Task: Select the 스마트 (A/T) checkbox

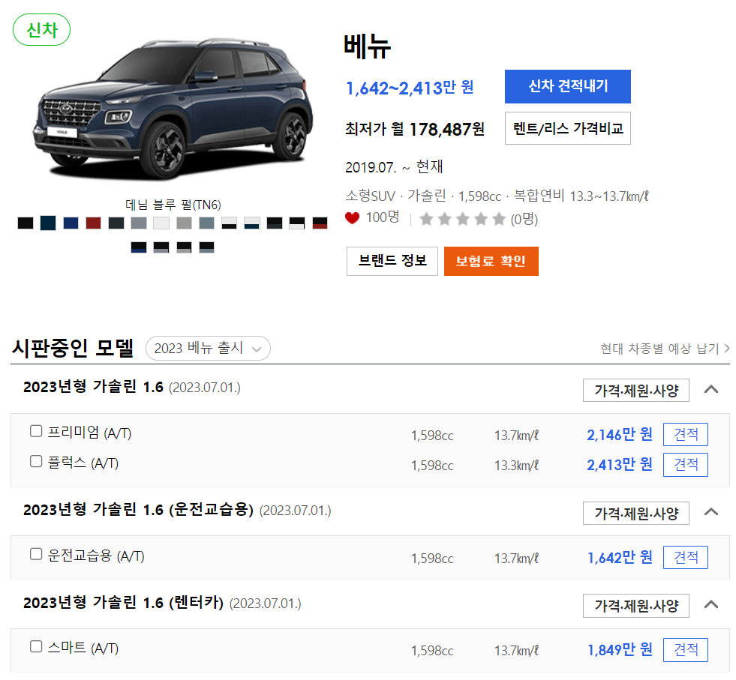Action: pyautogui.click(x=36, y=647)
